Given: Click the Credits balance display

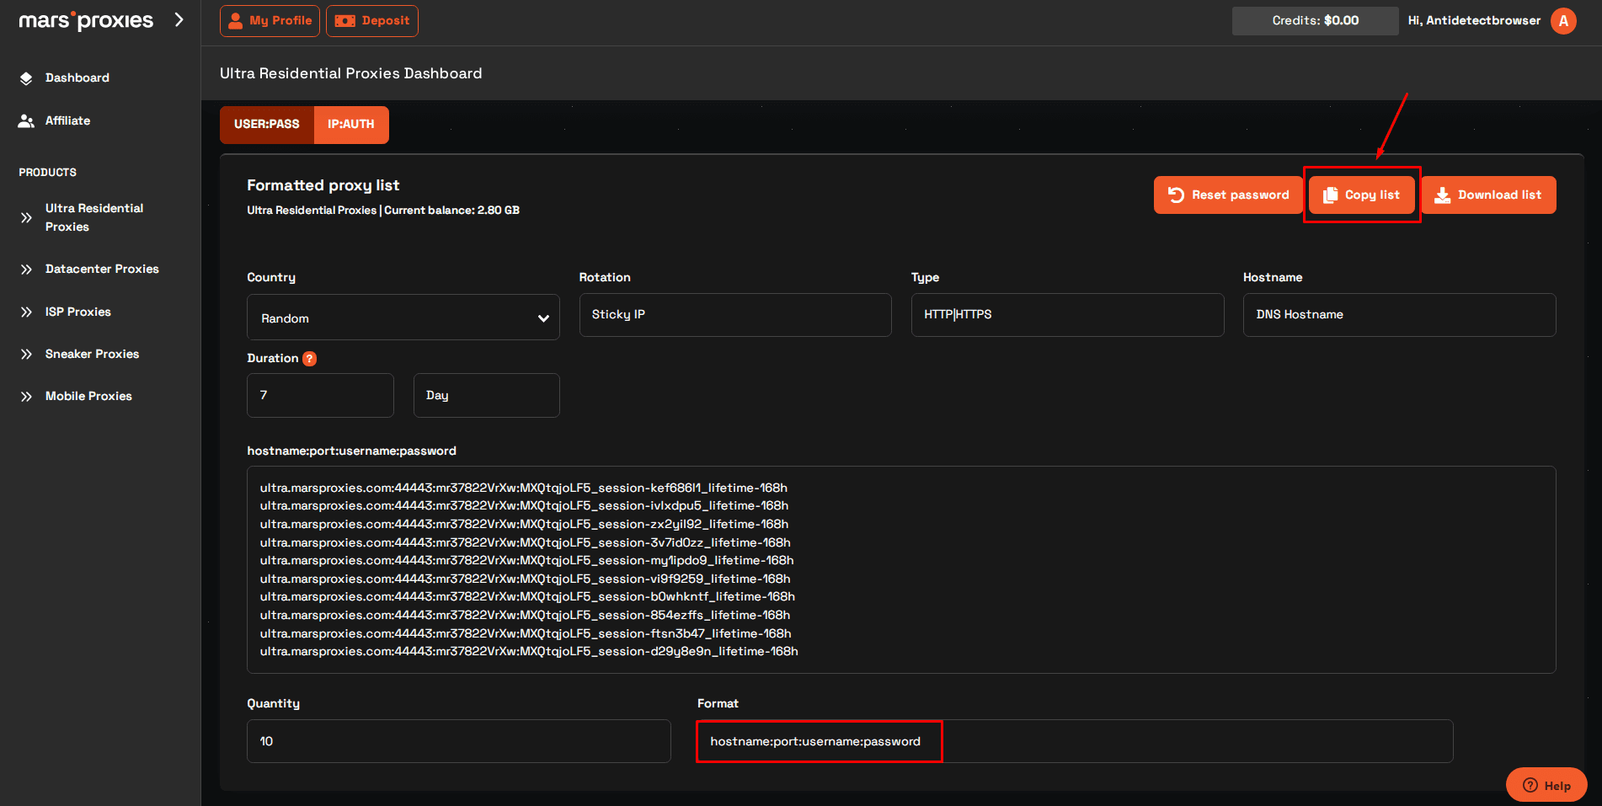Looking at the screenshot, I should point(1315,20).
